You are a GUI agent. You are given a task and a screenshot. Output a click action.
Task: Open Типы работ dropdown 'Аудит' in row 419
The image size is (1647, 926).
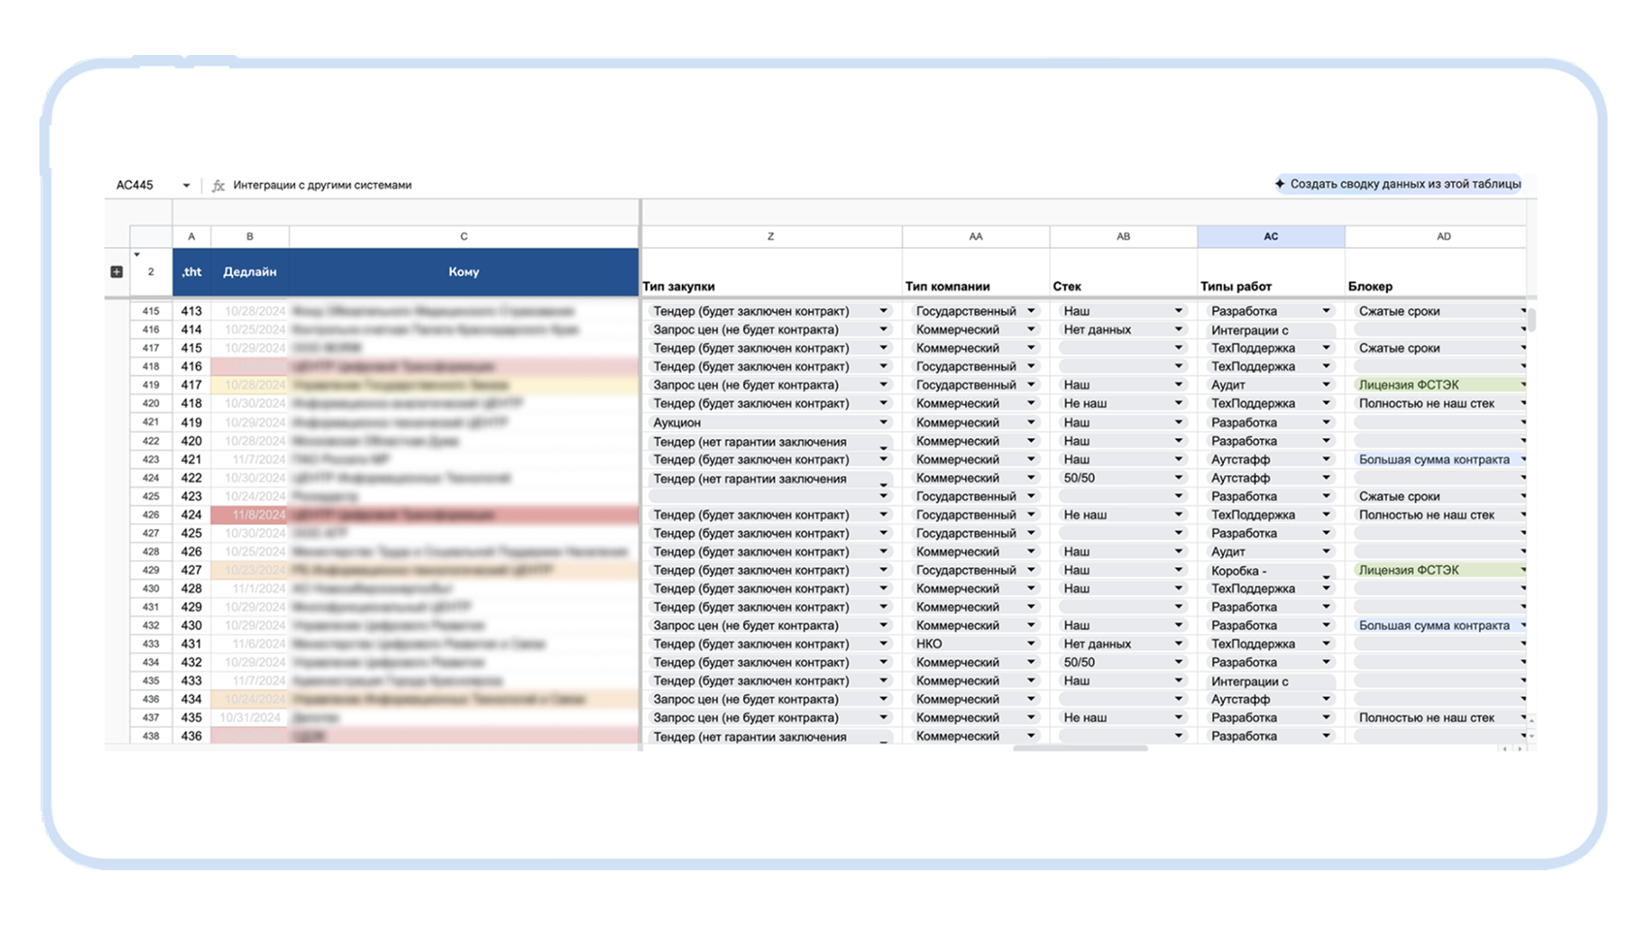(x=1325, y=385)
